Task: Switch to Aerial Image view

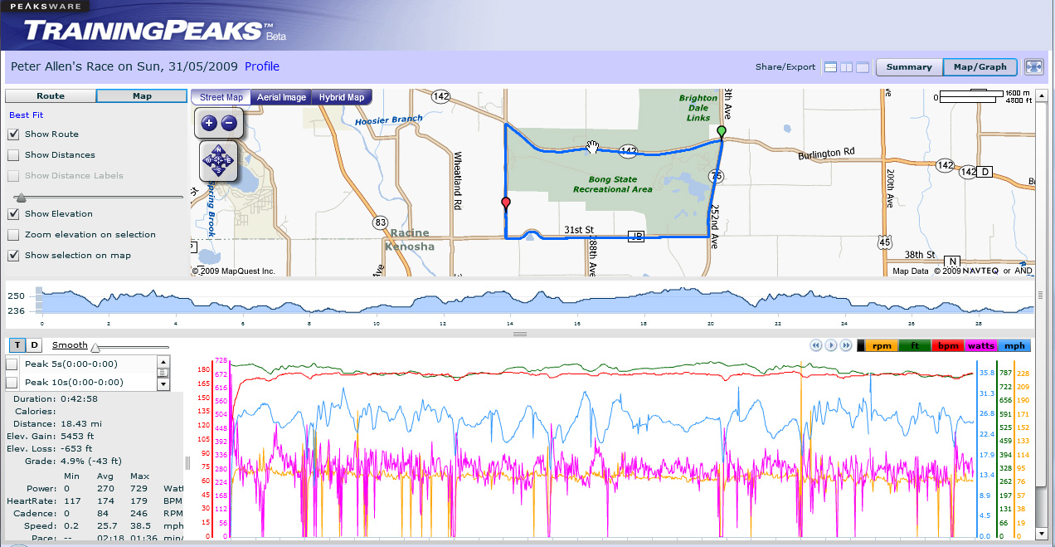Action: click(281, 97)
